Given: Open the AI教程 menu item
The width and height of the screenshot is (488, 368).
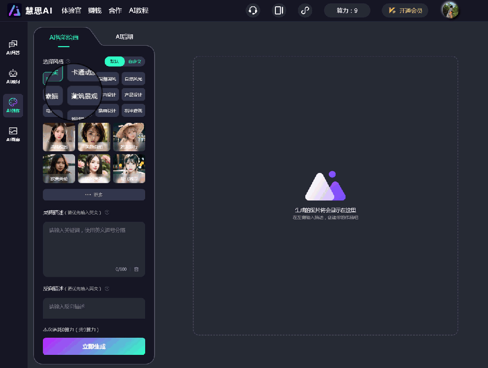Looking at the screenshot, I should (138, 10).
